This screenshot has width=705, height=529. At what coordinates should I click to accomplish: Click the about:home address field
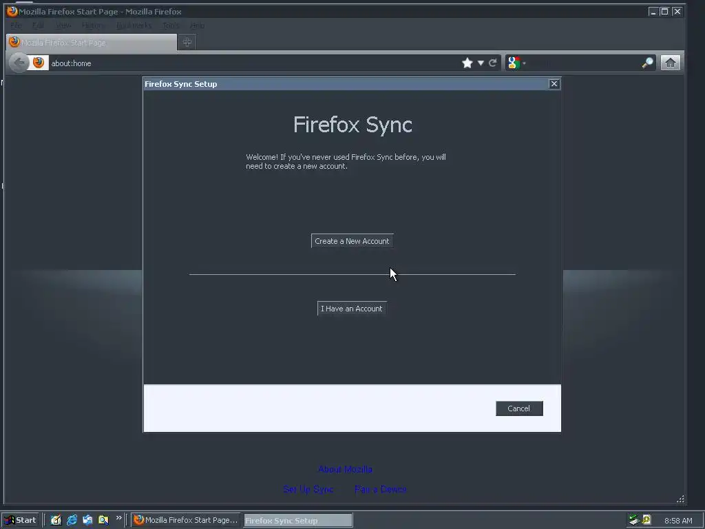pos(254,63)
